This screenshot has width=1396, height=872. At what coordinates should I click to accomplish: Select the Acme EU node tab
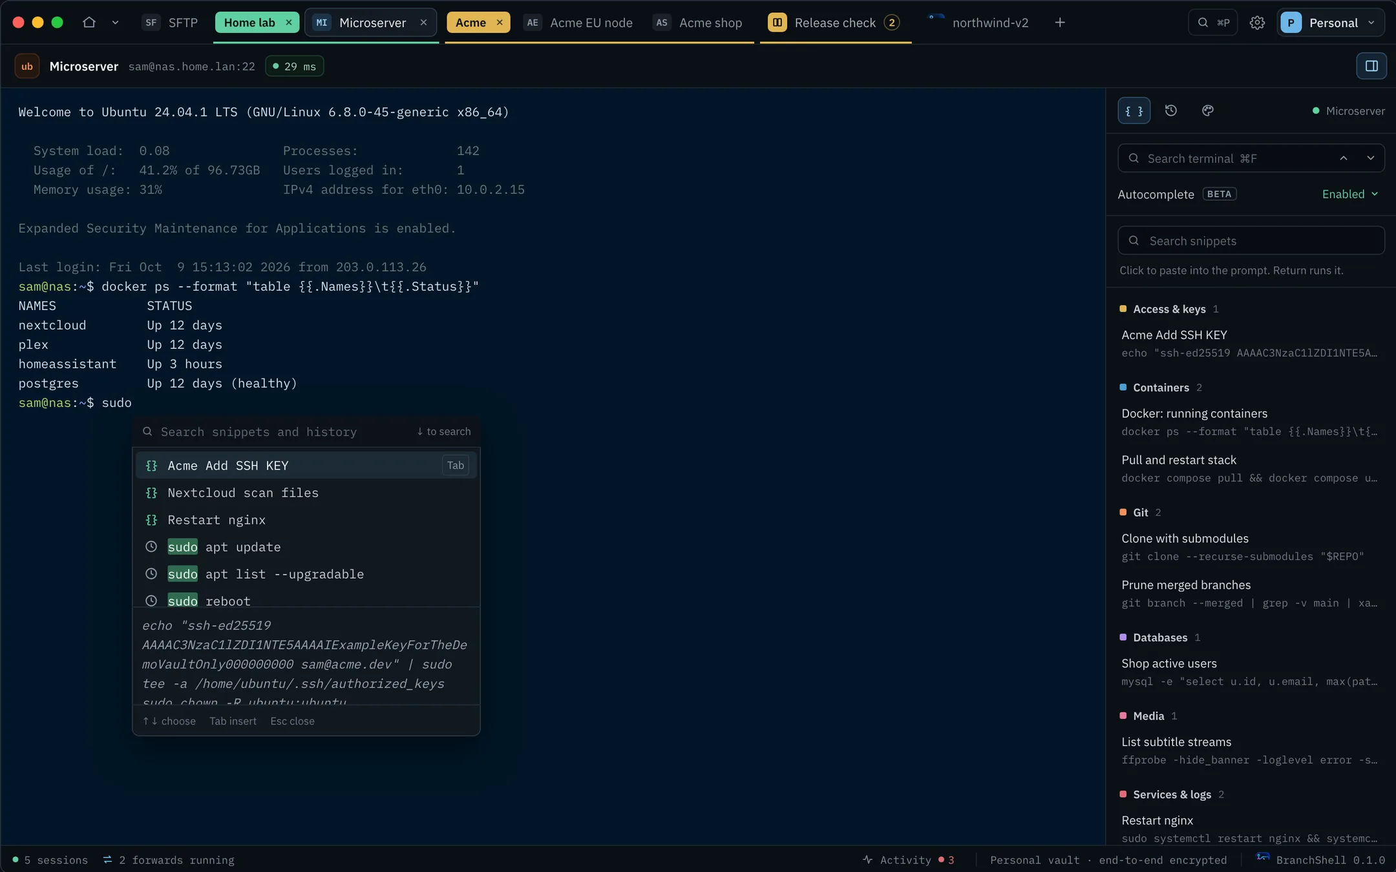click(x=578, y=23)
